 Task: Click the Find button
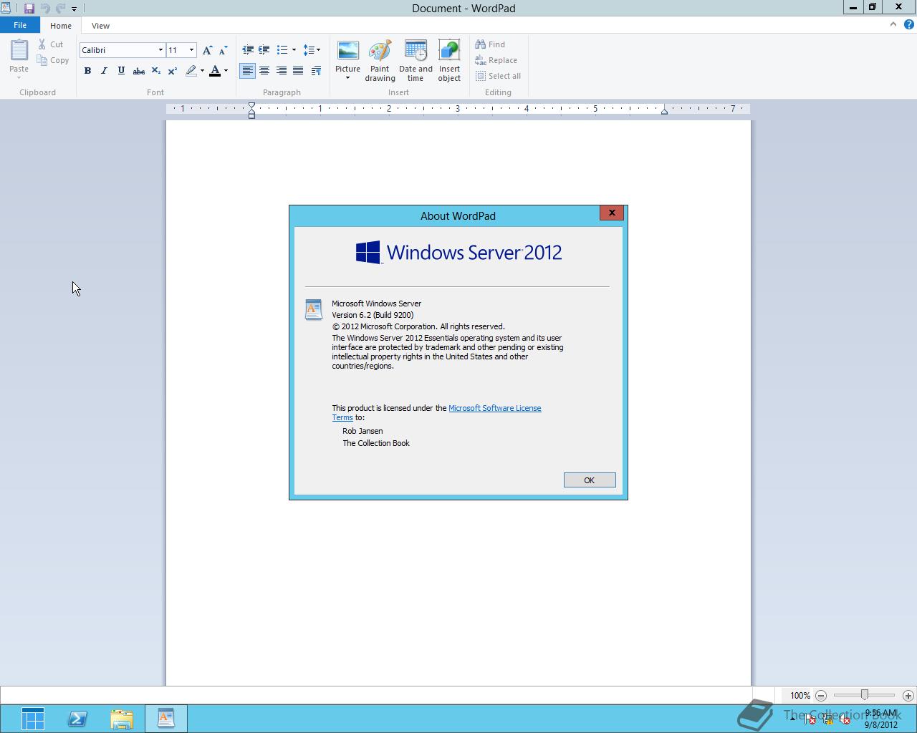coord(490,44)
